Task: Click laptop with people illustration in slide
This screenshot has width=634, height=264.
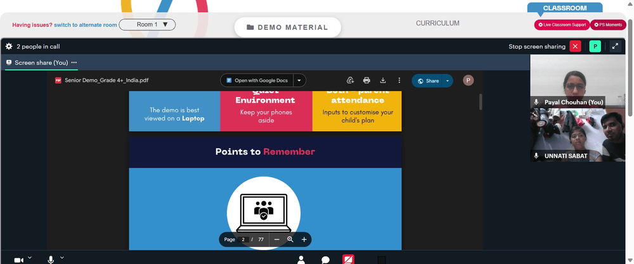Action: [x=264, y=212]
